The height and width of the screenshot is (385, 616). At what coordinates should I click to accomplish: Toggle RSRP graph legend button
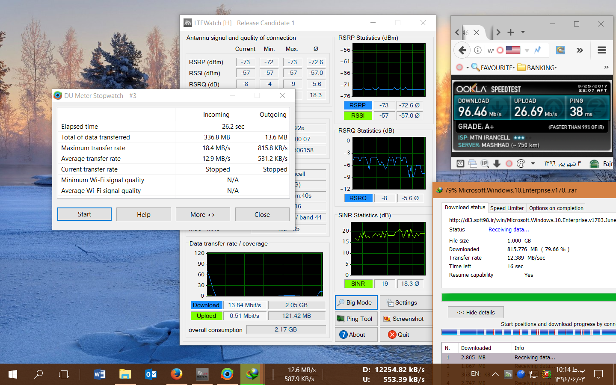tap(358, 105)
